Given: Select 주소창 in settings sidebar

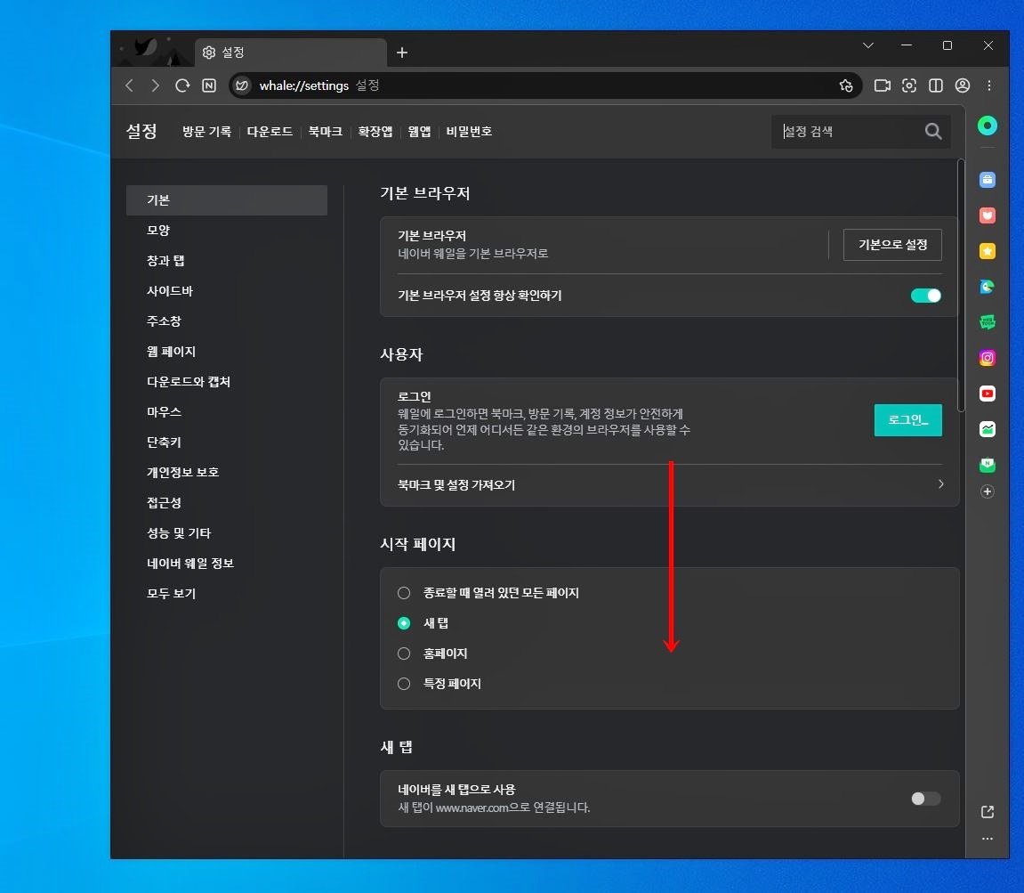Looking at the screenshot, I should tap(227, 321).
